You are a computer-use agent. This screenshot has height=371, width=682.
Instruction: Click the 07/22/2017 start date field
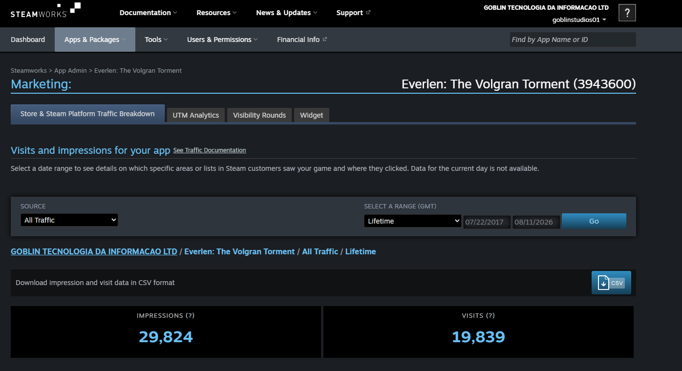[487, 222]
